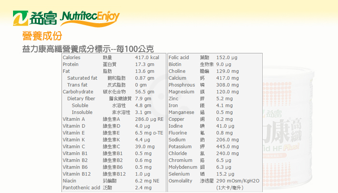Click the Copper value 0.2 mg

coord(225,119)
